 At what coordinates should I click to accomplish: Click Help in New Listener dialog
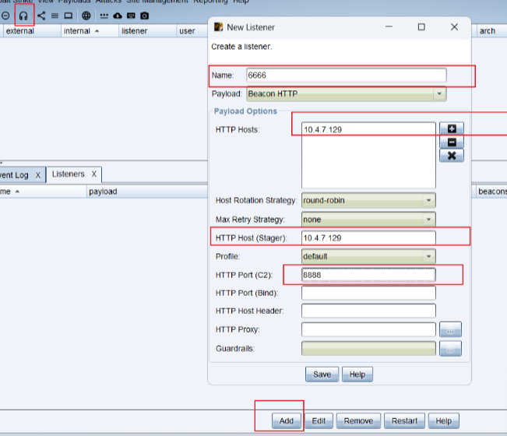[x=357, y=374]
